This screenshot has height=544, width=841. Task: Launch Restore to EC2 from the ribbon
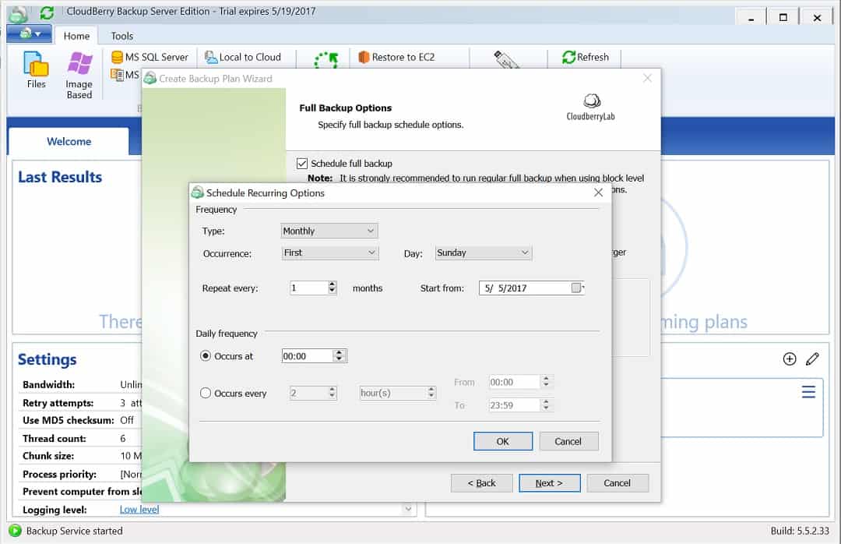point(396,57)
